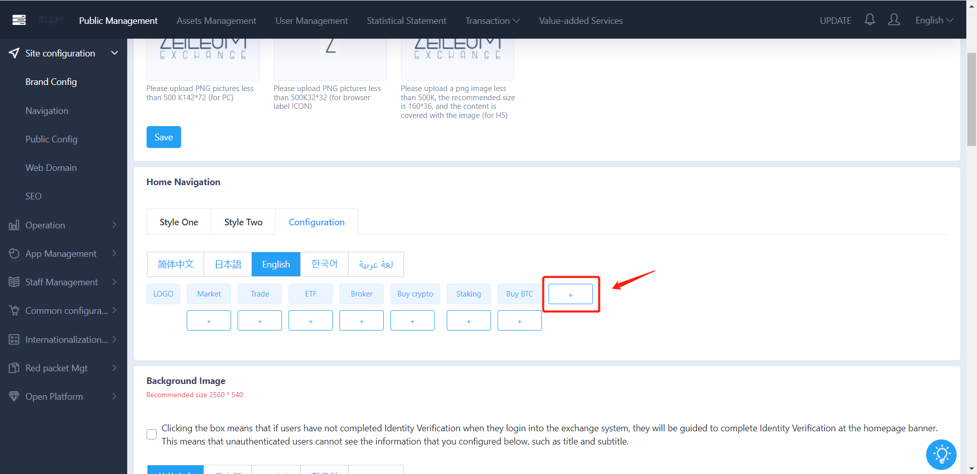The image size is (977, 474).
Task: Click the Red packet Mgt icon
Action: (14, 368)
